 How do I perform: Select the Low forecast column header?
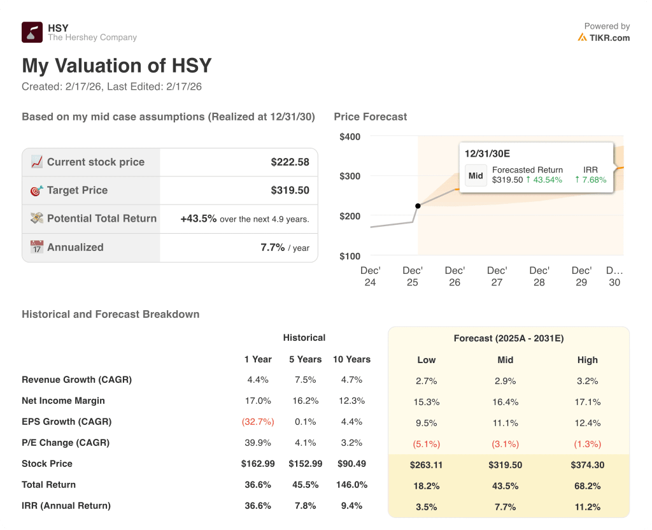pos(427,360)
